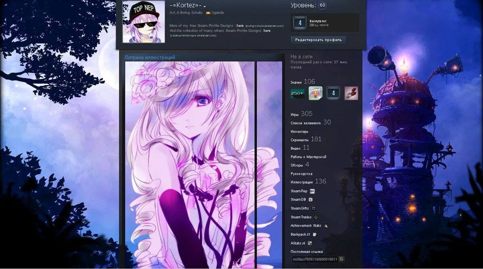The width and height of the screenshot is (483, 269).
Task: Open first 'here' link for Steam-Profile-Designs
Action: point(240,26)
